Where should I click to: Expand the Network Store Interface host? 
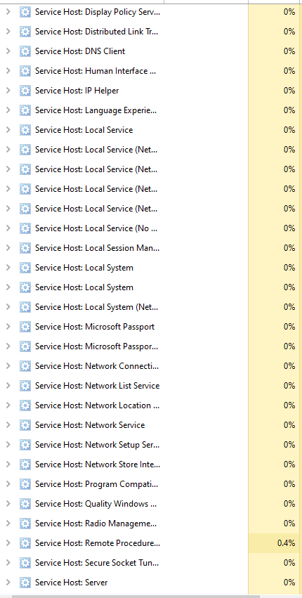[x=8, y=464]
